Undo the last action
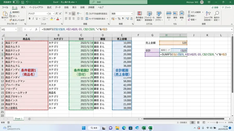The height and width of the screenshot is (131, 234). [27, 2]
